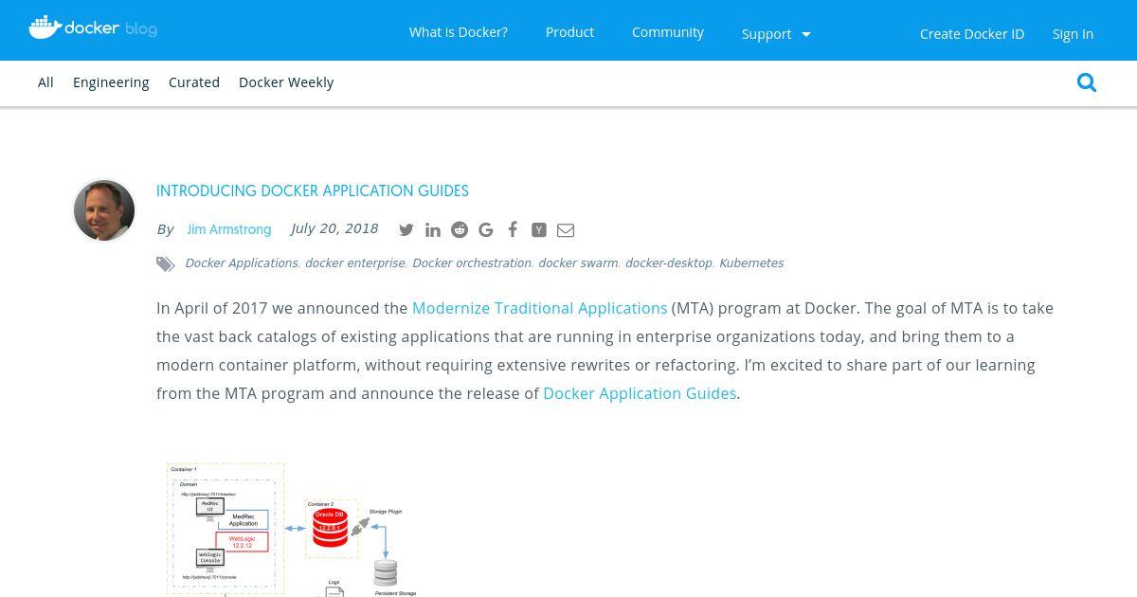
Task: Open the Product menu item
Action: click(x=569, y=32)
